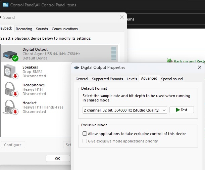Close the Digital Output Properties window

(x=200, y=67)
